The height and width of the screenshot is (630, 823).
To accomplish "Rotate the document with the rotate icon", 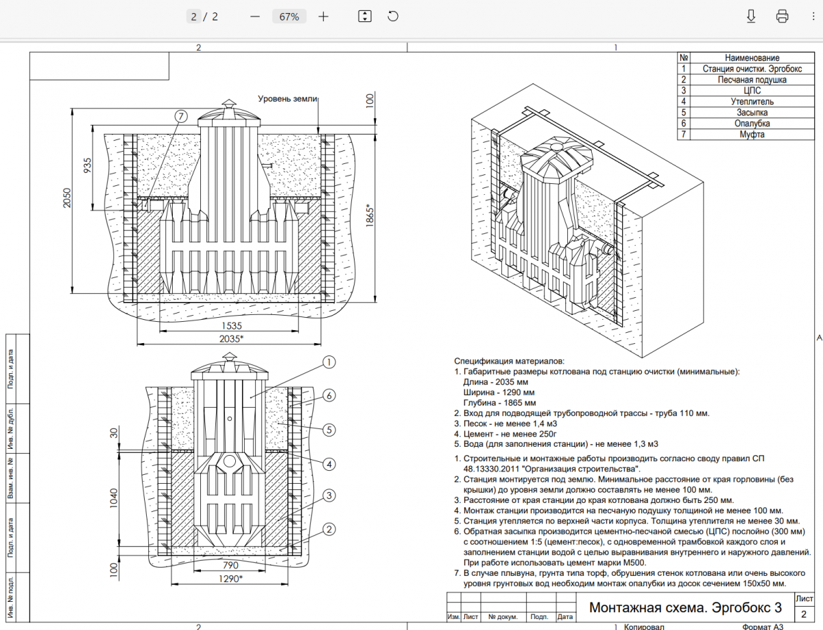I will click(393, 16).
